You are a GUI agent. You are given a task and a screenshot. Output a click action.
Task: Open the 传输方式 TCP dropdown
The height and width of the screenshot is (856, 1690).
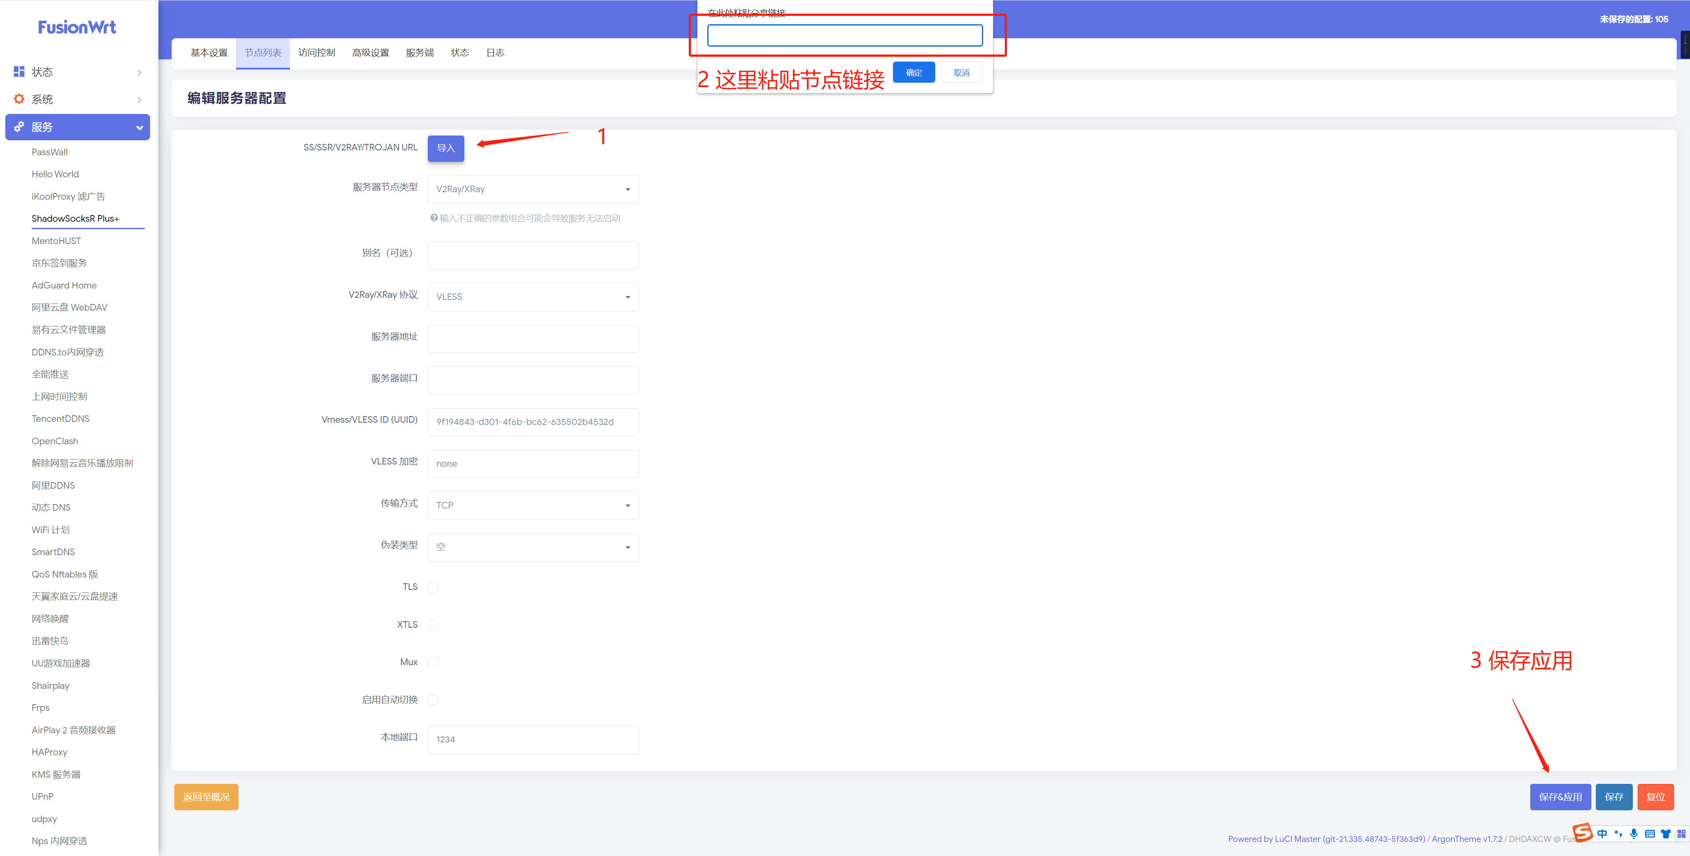pos(533,505)
